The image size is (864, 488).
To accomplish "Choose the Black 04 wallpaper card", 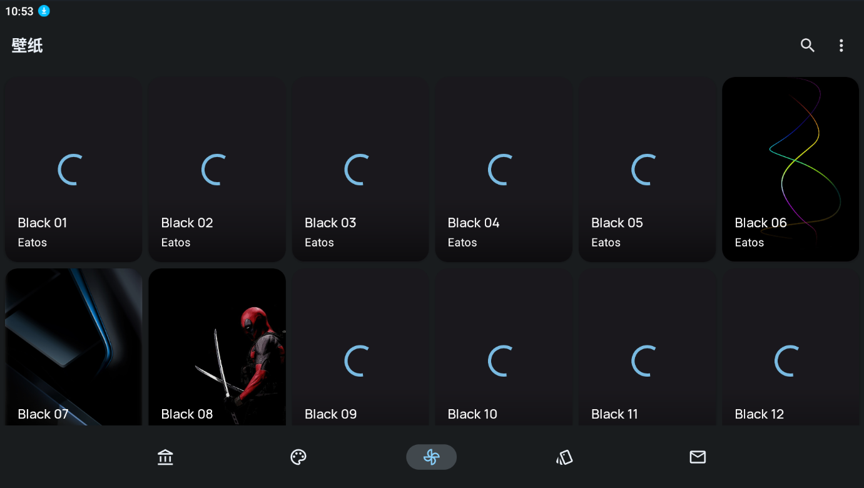I will click(504, 169).
